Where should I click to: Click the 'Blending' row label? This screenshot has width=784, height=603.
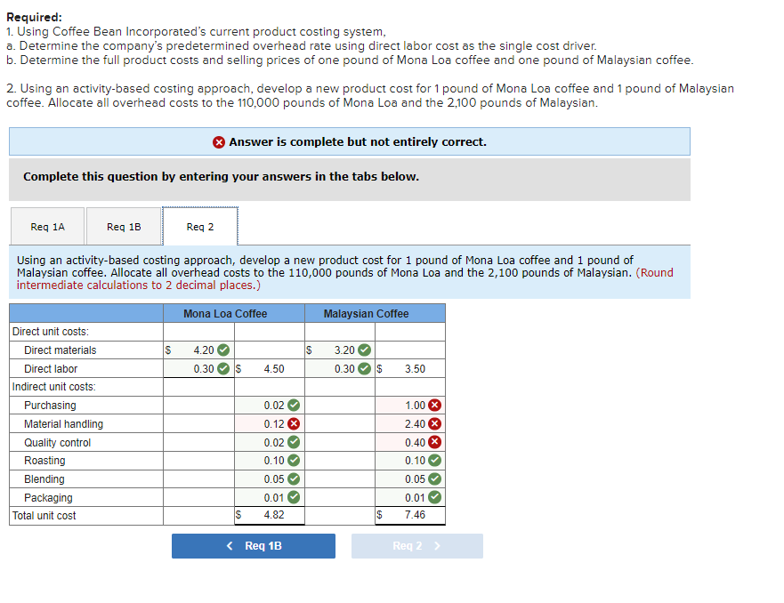pos(44,479)
